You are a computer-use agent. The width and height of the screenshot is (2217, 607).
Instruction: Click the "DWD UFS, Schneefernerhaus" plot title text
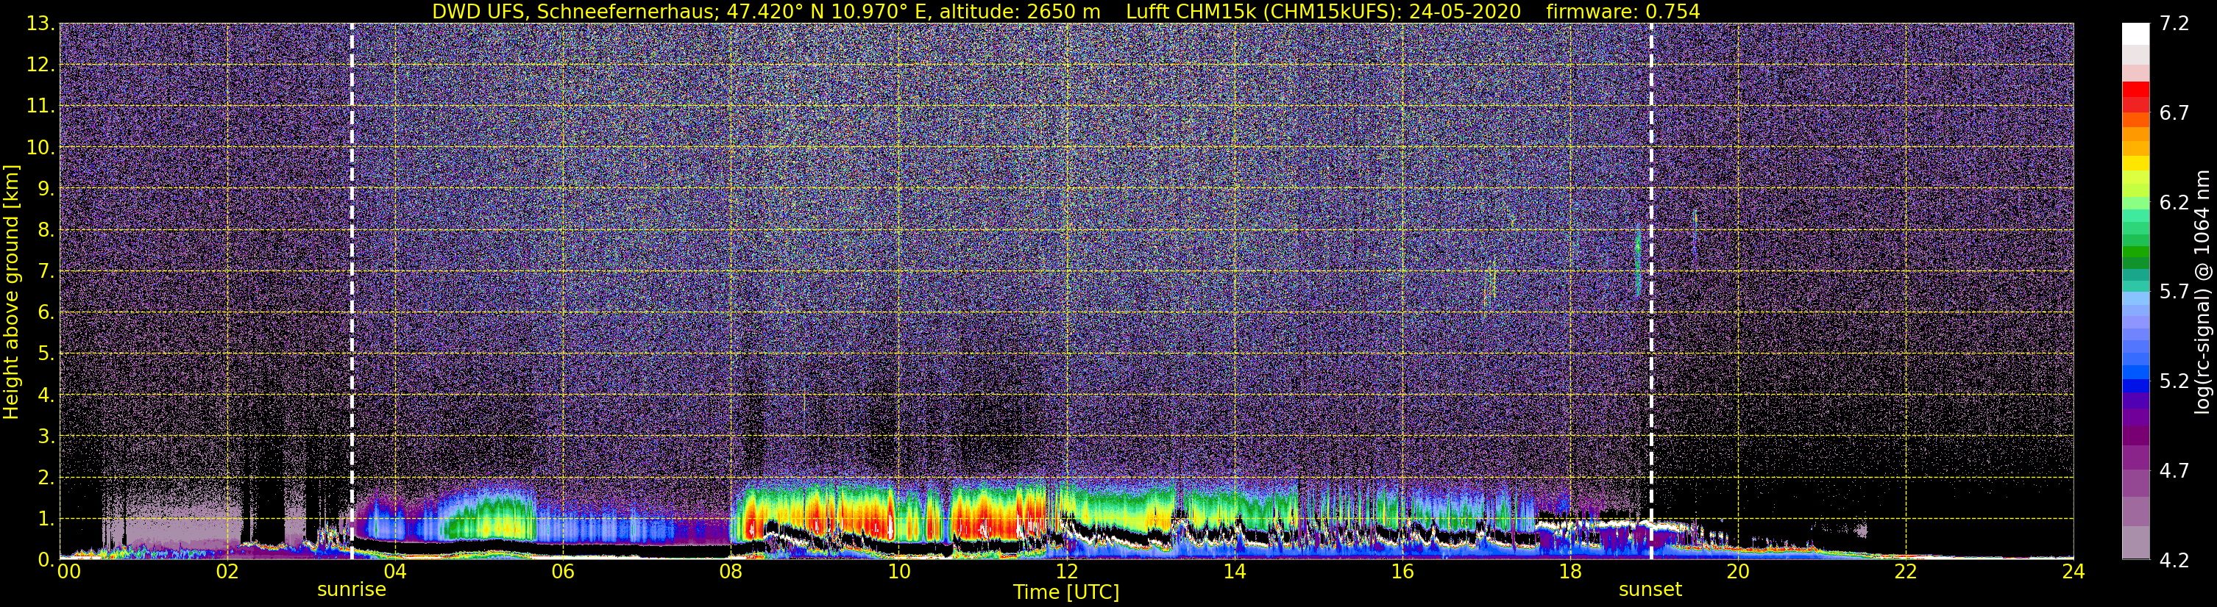click(574, 11)
